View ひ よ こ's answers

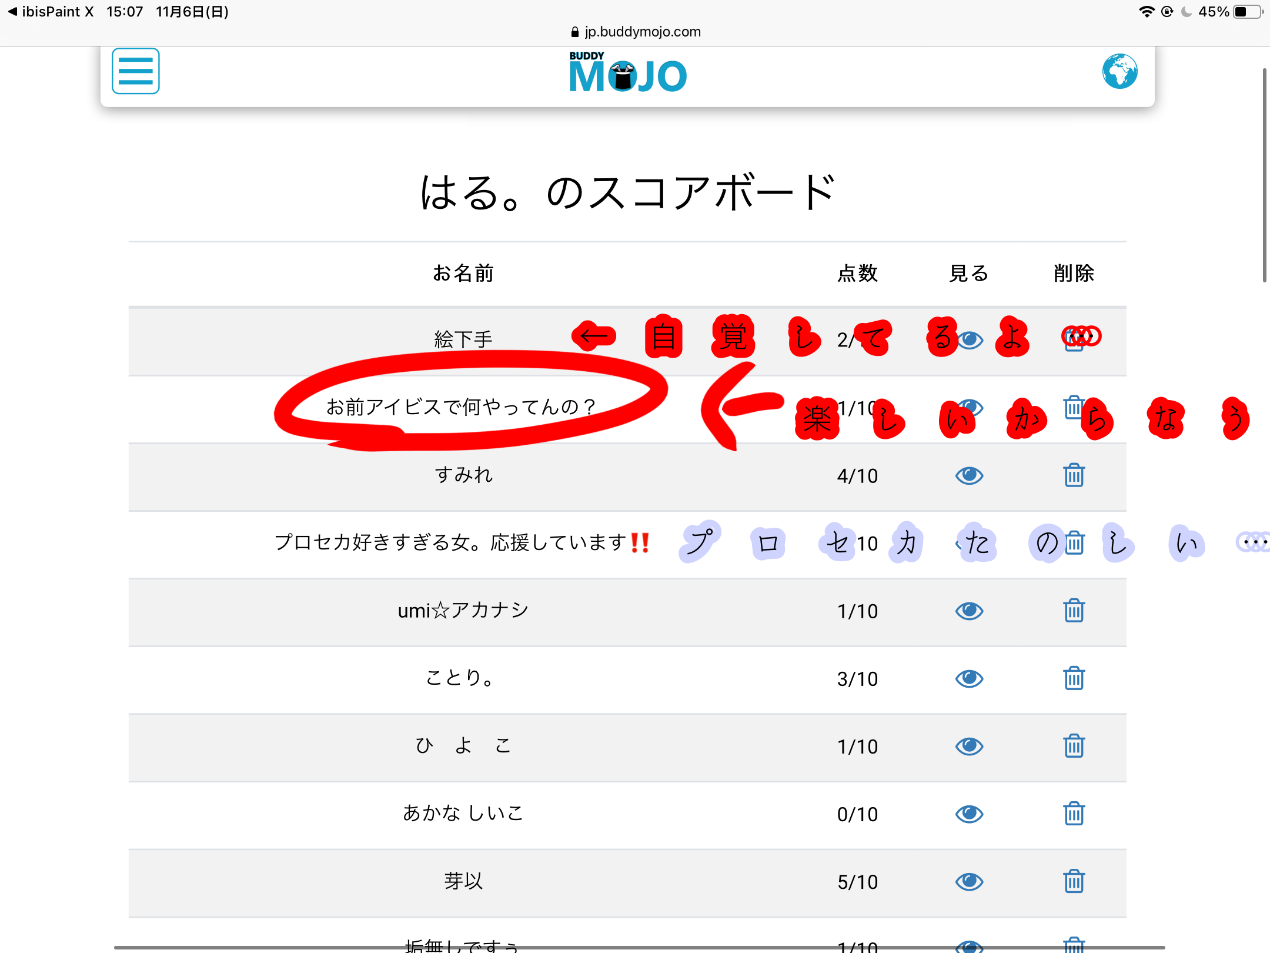tap(969, 746)
